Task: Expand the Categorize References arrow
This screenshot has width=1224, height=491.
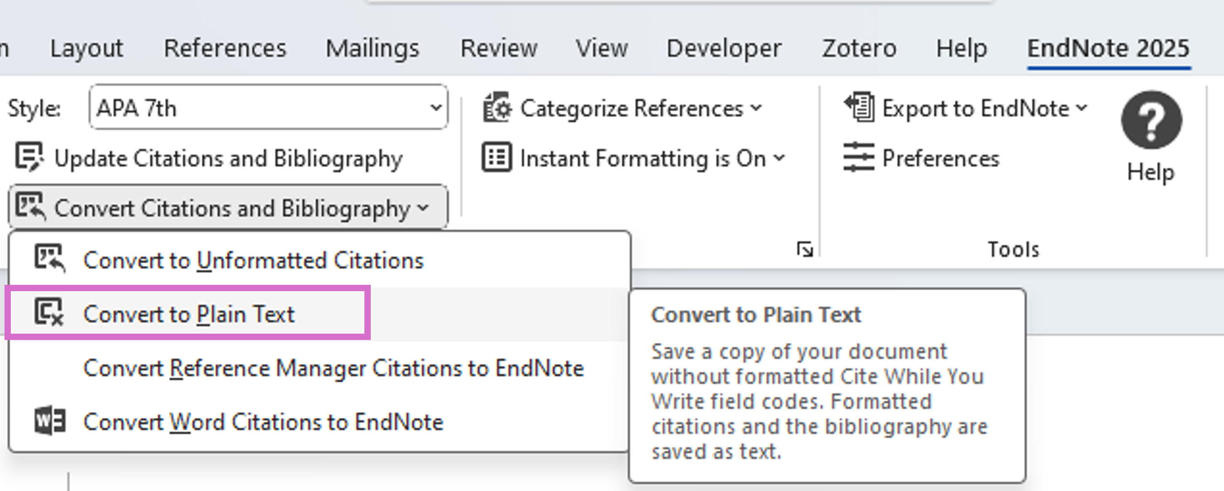Action: tap(757, 108)
